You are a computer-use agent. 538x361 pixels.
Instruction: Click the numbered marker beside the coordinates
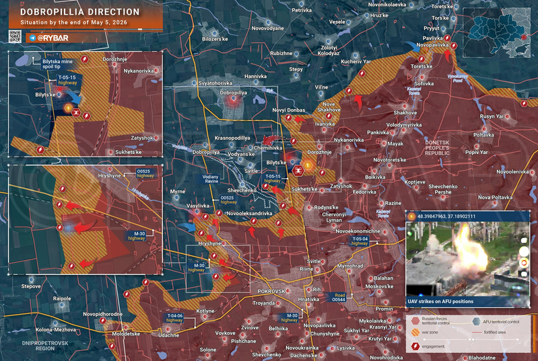411,216
